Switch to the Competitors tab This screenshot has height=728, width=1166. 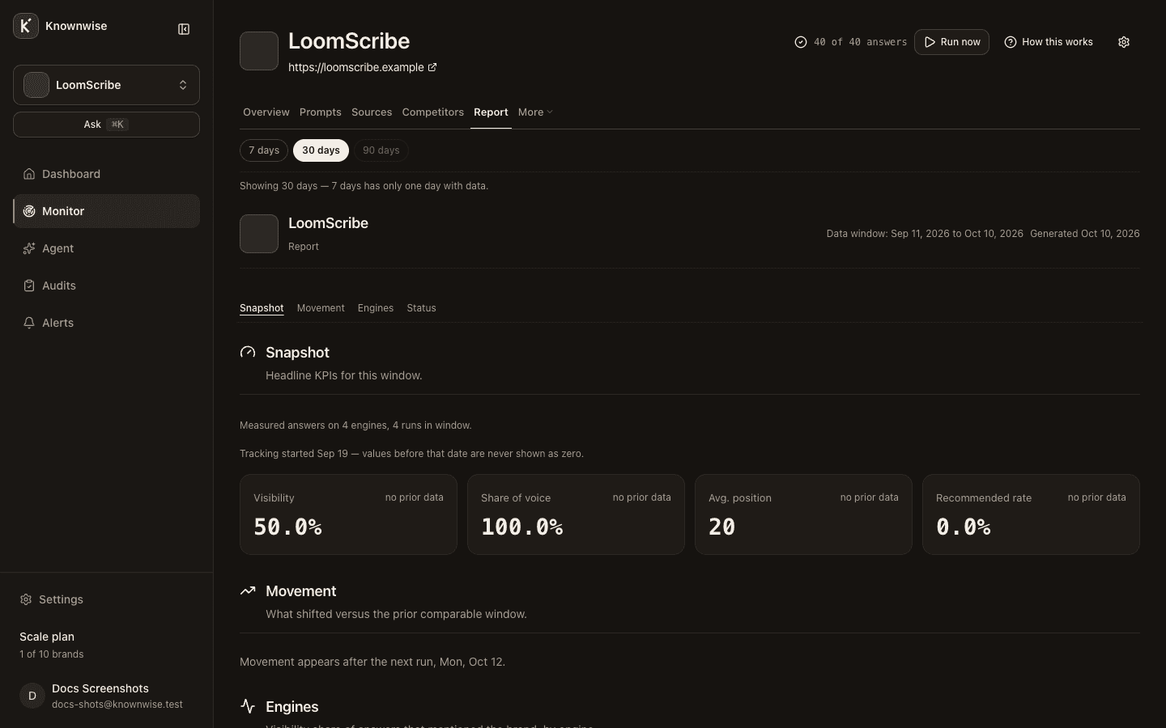click(x=433, y=112)
